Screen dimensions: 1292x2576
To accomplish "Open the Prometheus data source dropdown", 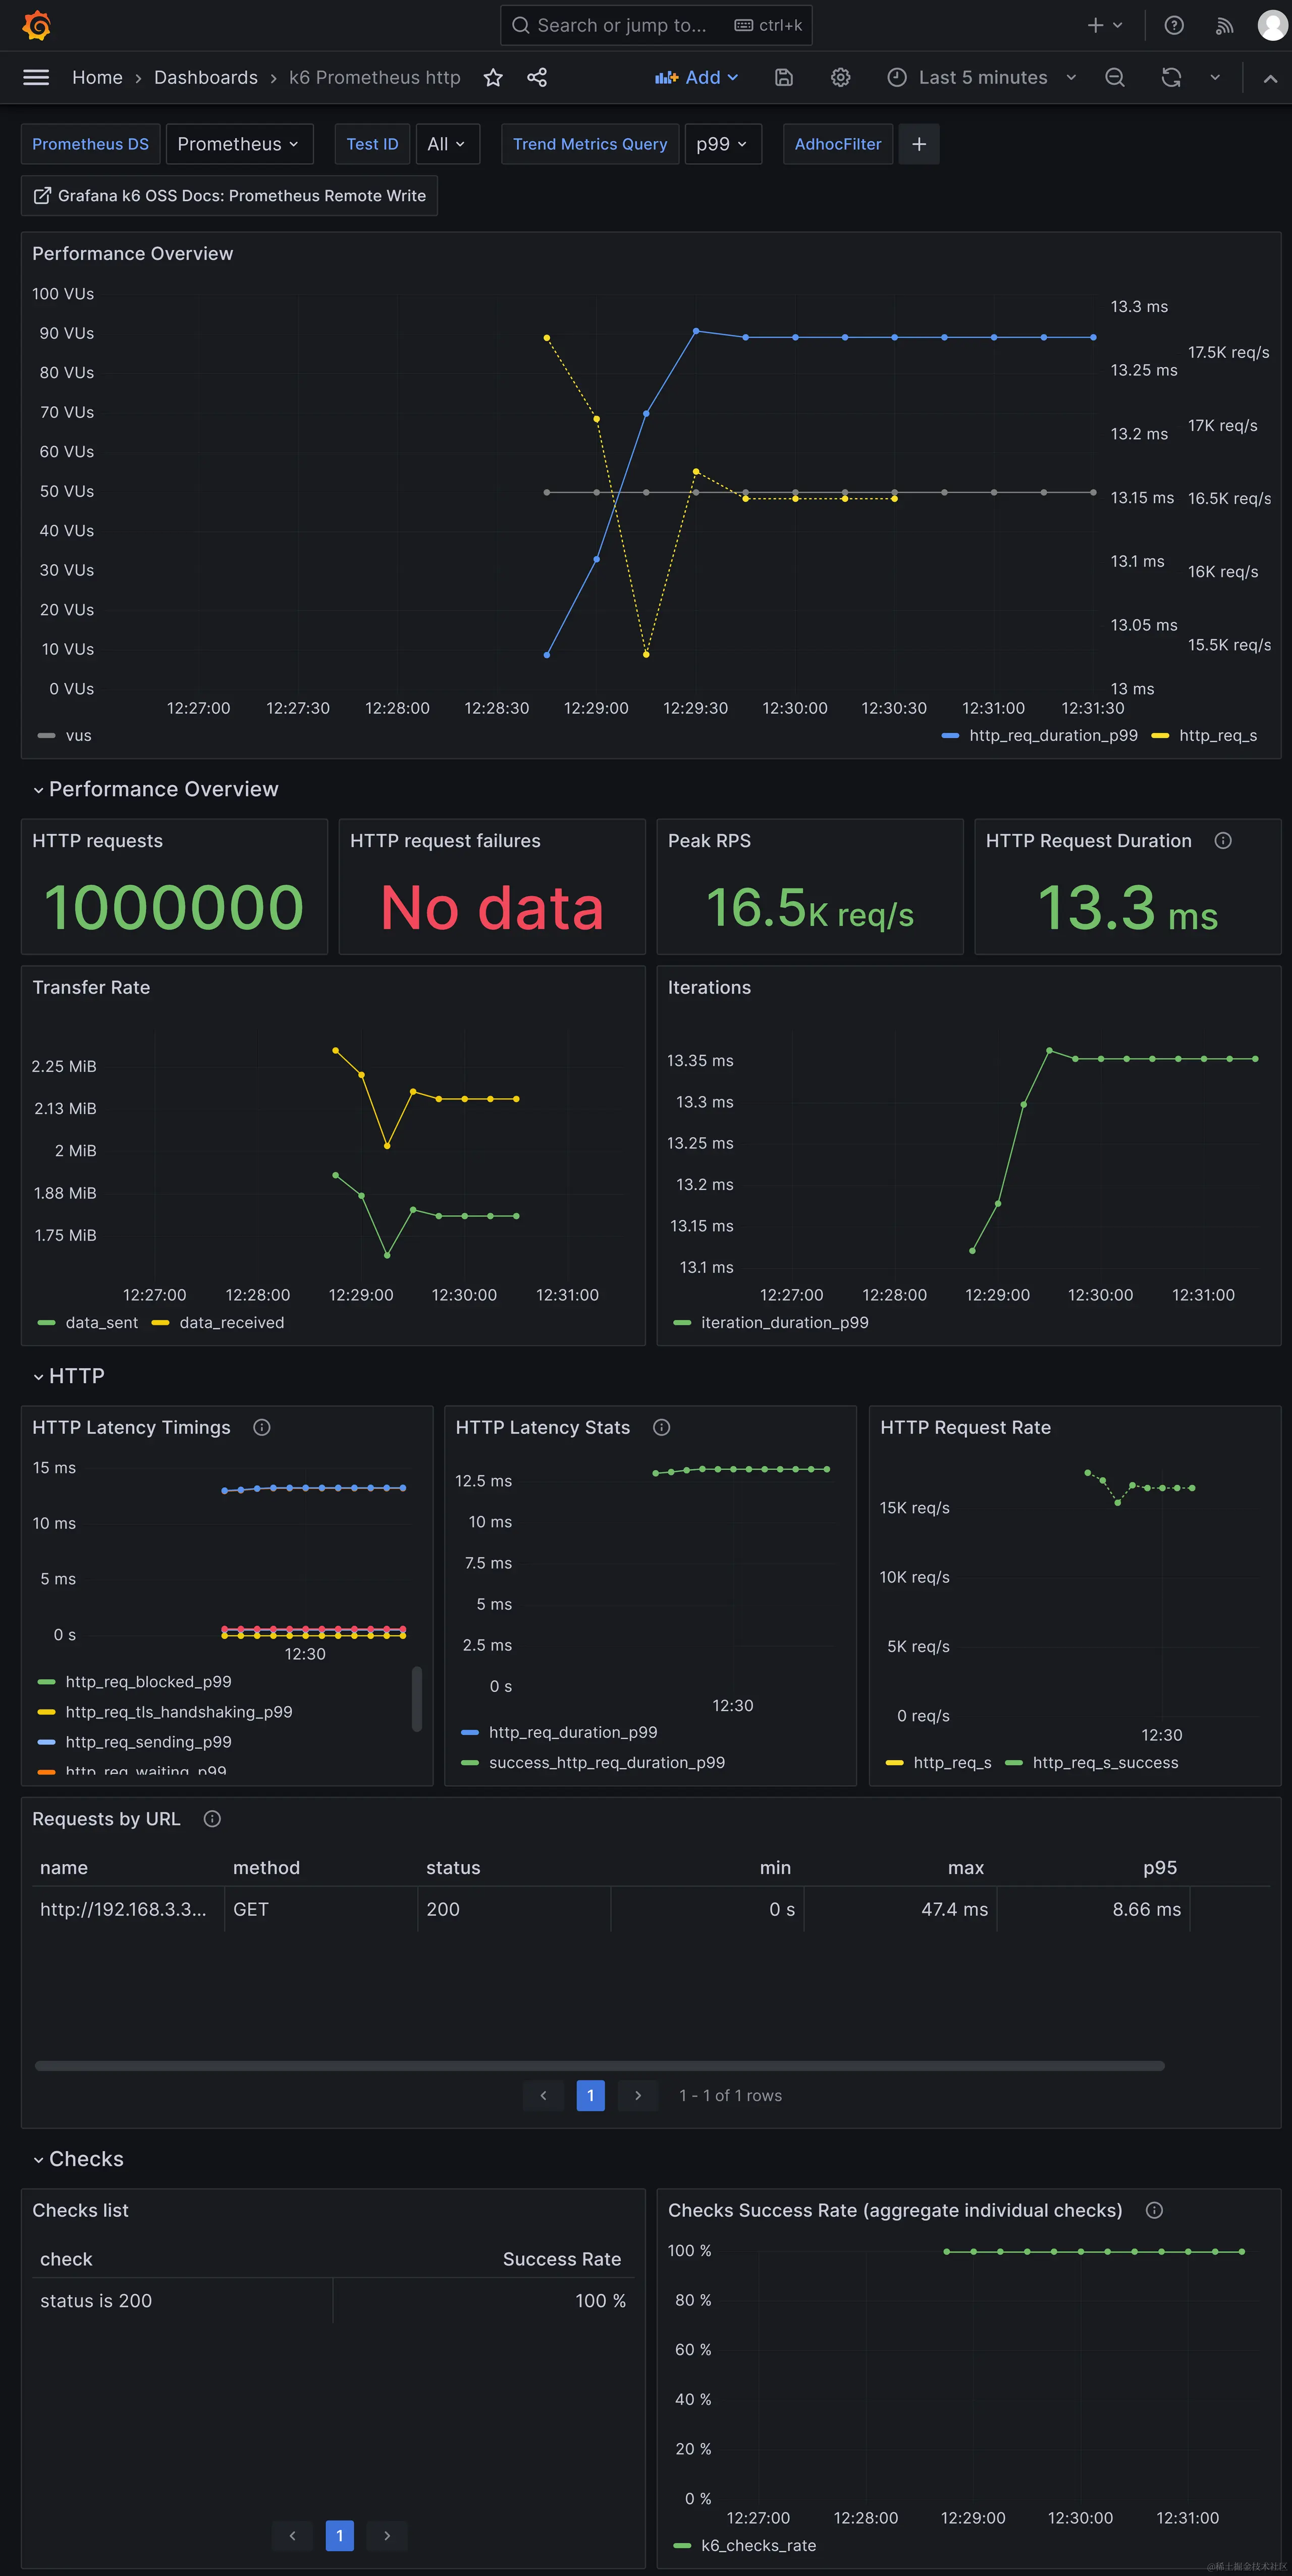I will [x=238, y=144].
